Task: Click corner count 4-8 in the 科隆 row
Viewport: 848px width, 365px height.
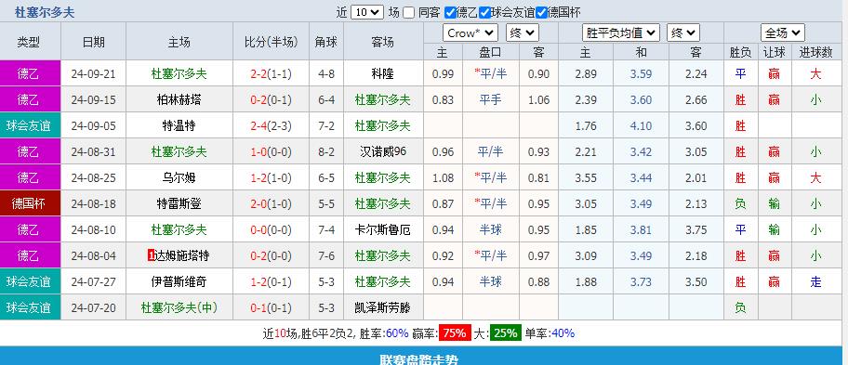Action: click(326, 74)
